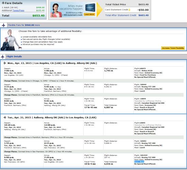Click the Learn More button in credit card ad
Image resolution: width=187 pixels, height=170 pixels.
[89, 14]
